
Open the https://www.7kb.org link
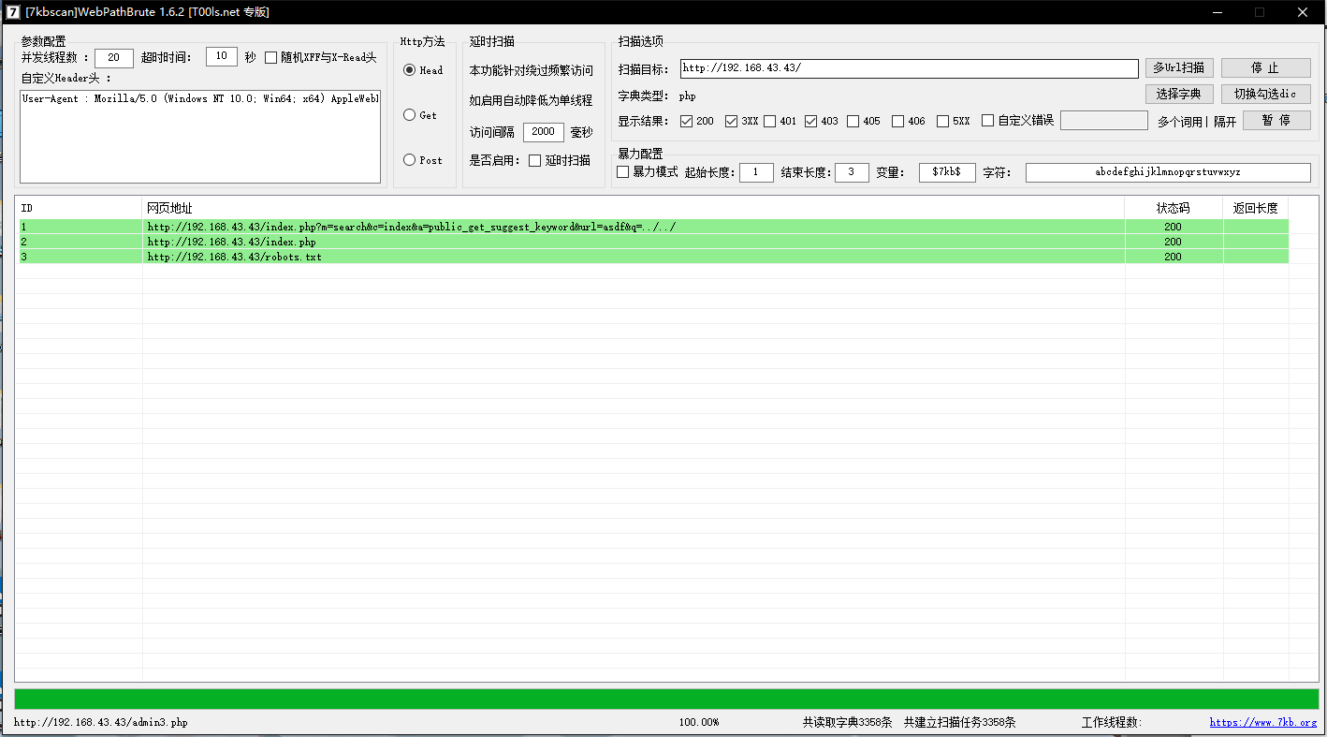(x=1262, y=723)
